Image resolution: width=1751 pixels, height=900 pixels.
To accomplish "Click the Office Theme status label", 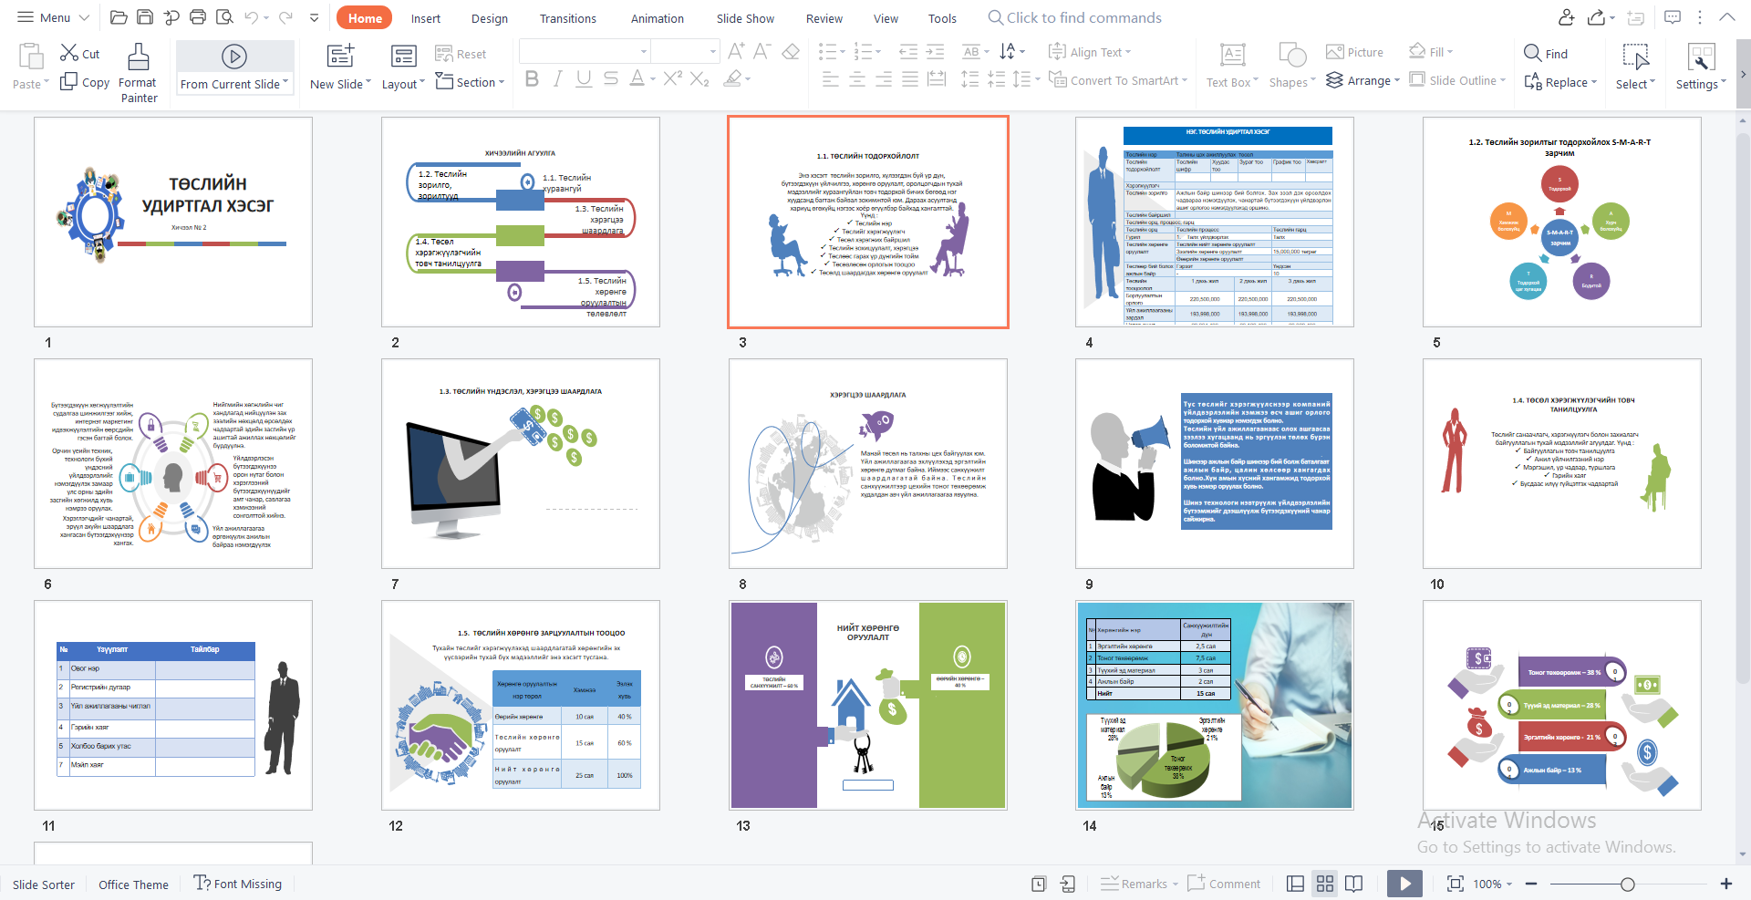I will coord(133,884).
